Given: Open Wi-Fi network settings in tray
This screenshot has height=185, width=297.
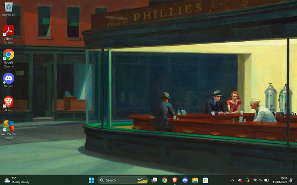Looking at the screenshot, I should pos(255,180).
